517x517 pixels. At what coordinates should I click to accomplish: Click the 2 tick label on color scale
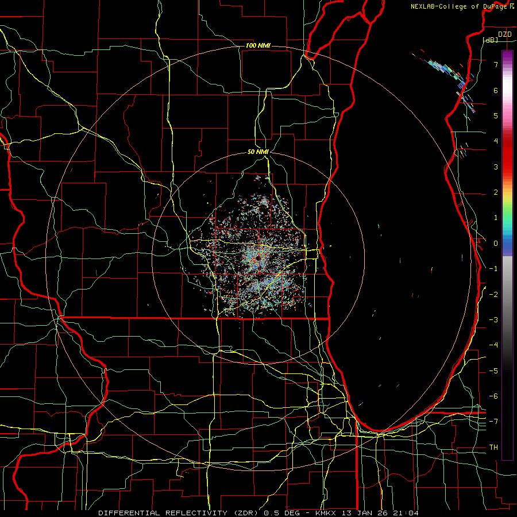496,192
